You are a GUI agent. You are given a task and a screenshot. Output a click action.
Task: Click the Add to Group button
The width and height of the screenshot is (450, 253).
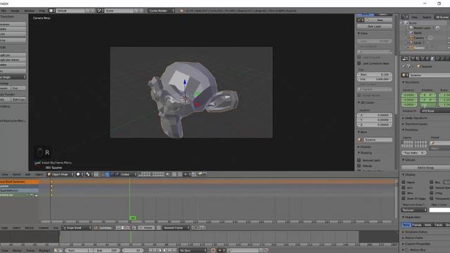point(425,167)
